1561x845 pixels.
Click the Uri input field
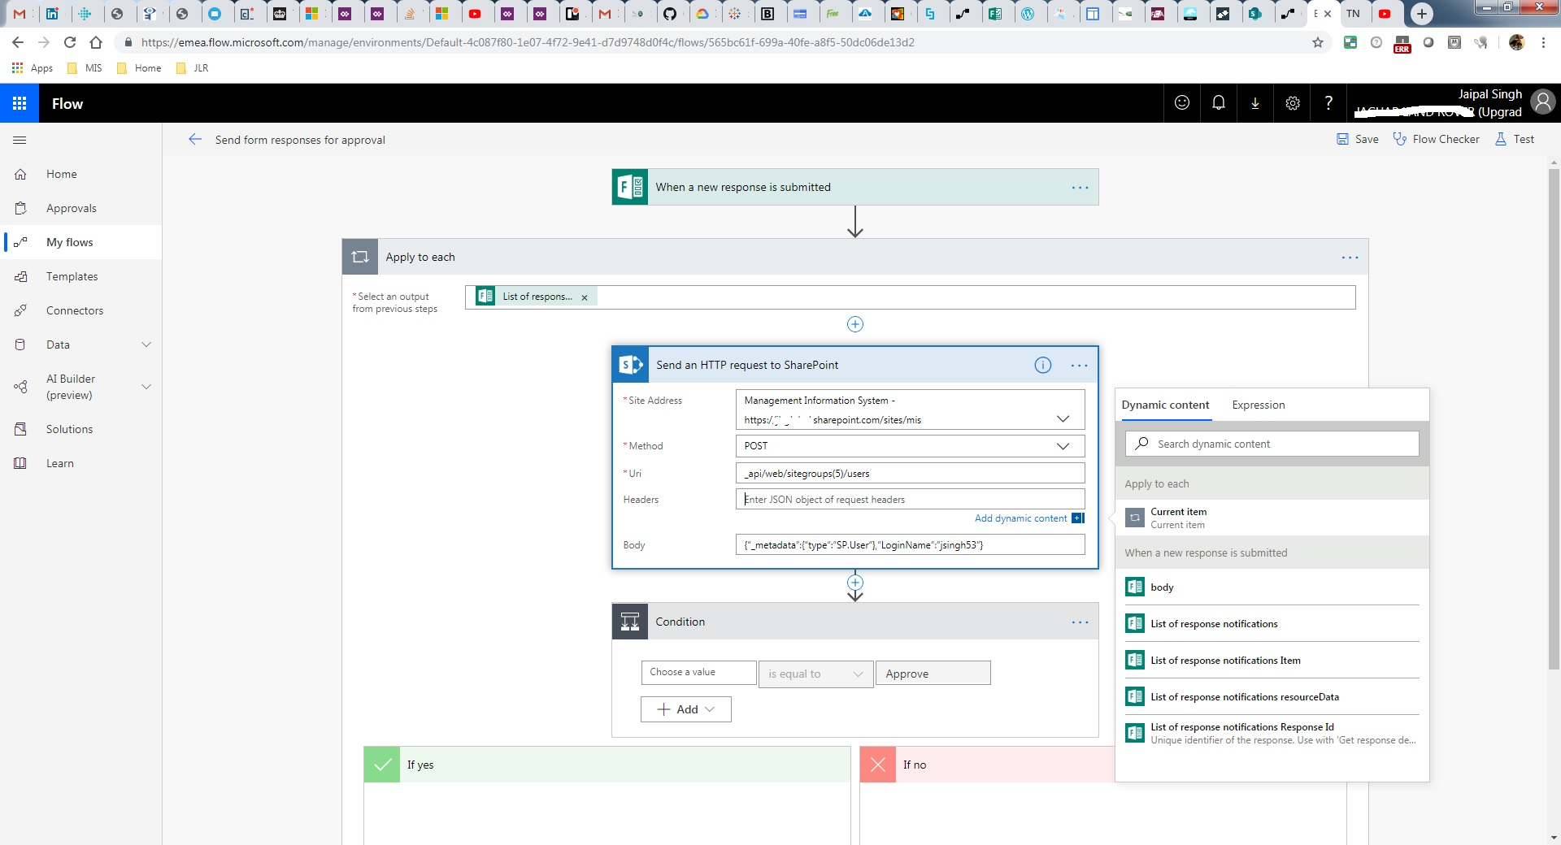(910, 474)
